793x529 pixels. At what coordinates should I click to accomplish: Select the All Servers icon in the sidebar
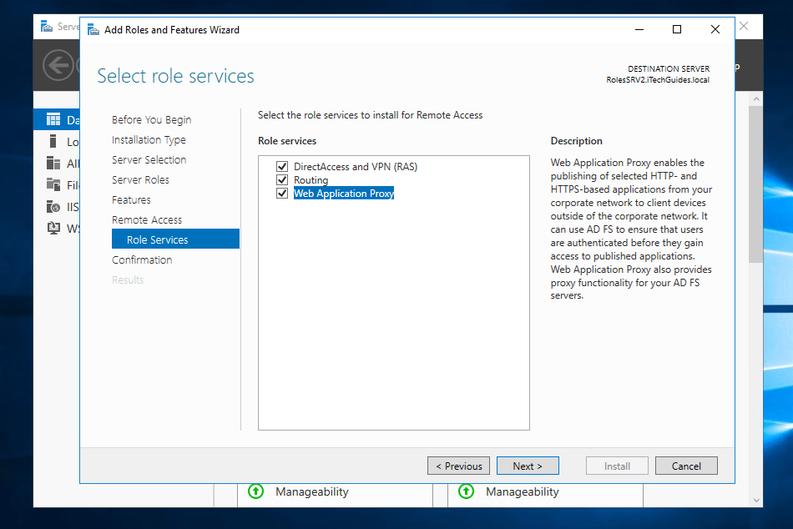click(x=53, y=164)
